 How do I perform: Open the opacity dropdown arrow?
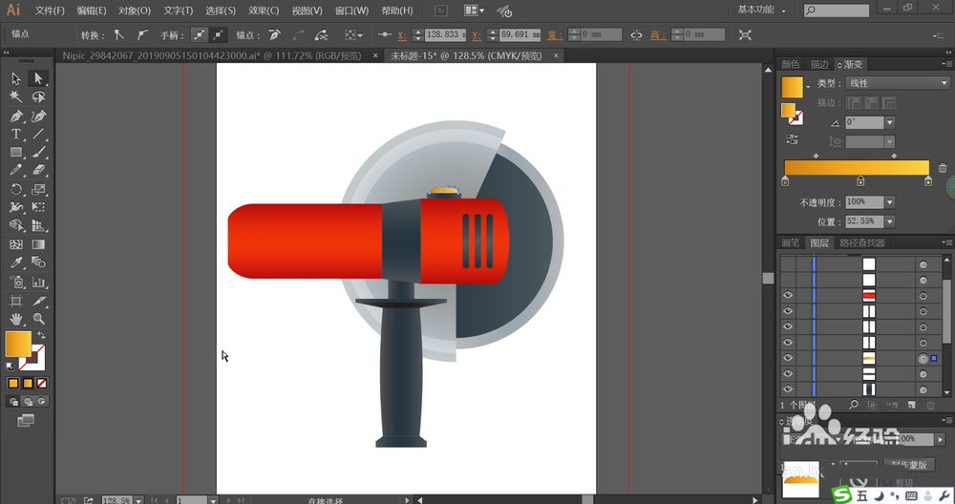tap(889, 202)
